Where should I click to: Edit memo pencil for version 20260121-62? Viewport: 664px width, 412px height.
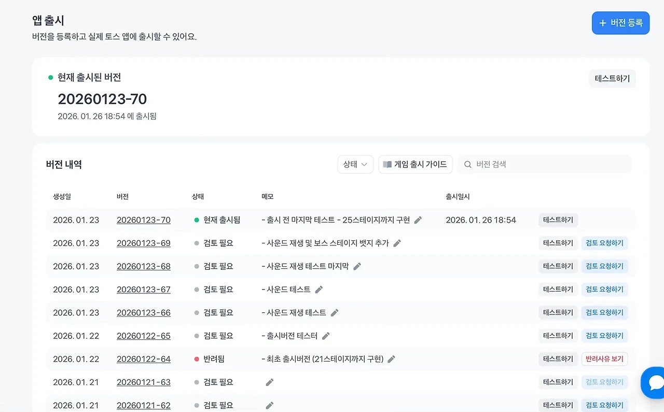(x=269, y=405)
